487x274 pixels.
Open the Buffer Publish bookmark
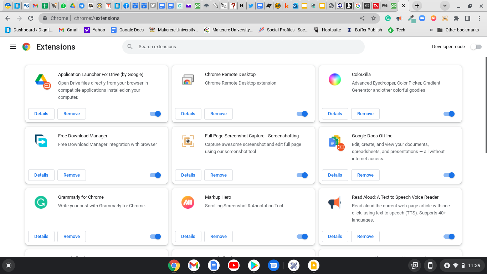[364, 30]
